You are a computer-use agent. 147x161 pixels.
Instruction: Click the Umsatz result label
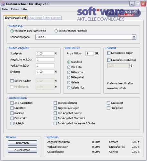pyautogui.click(x=114, y=142)
